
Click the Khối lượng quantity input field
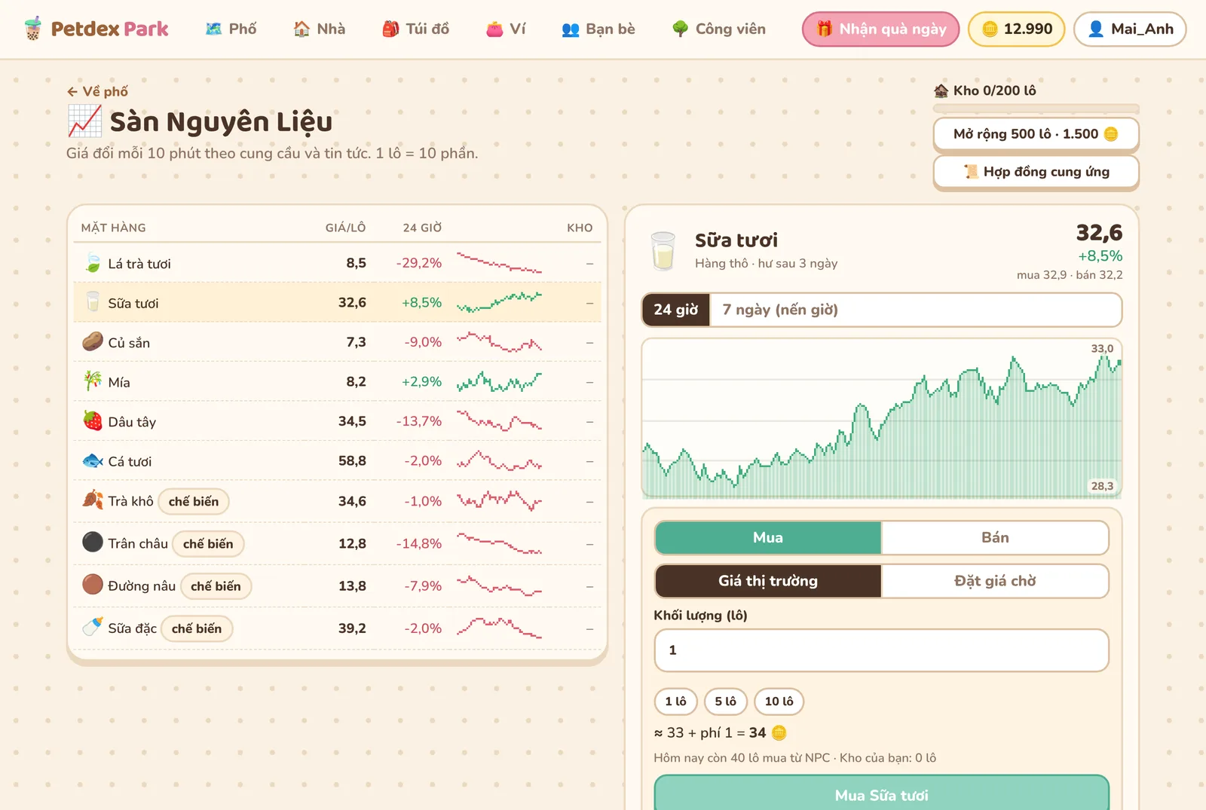(x=882, y=650)
